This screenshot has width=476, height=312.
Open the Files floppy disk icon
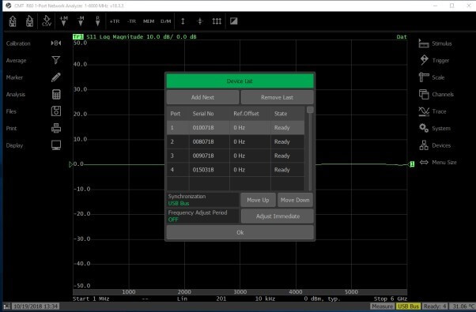tap(56, 111)
